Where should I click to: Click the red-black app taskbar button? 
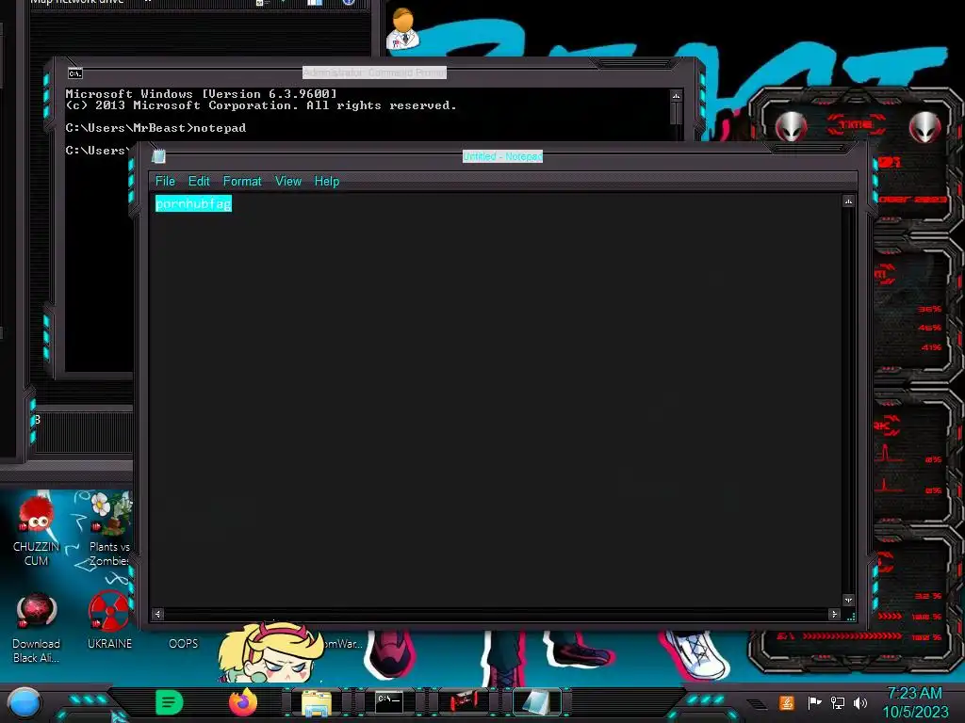(x=463, y=701)
